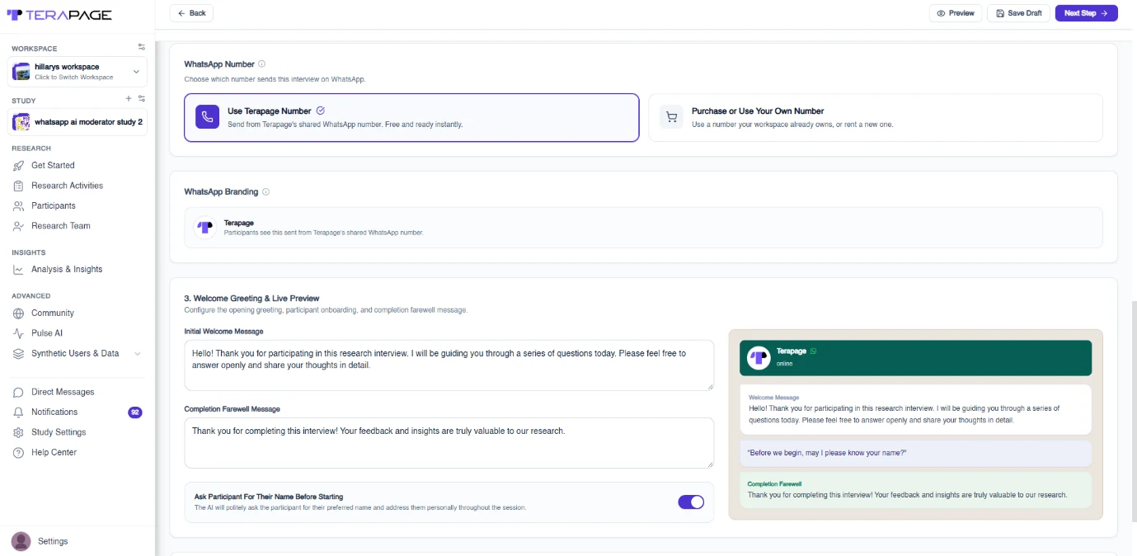This screenshot has width=1137, height=556.
Task: Click the Preview button
Action: (x=956, y=13)
